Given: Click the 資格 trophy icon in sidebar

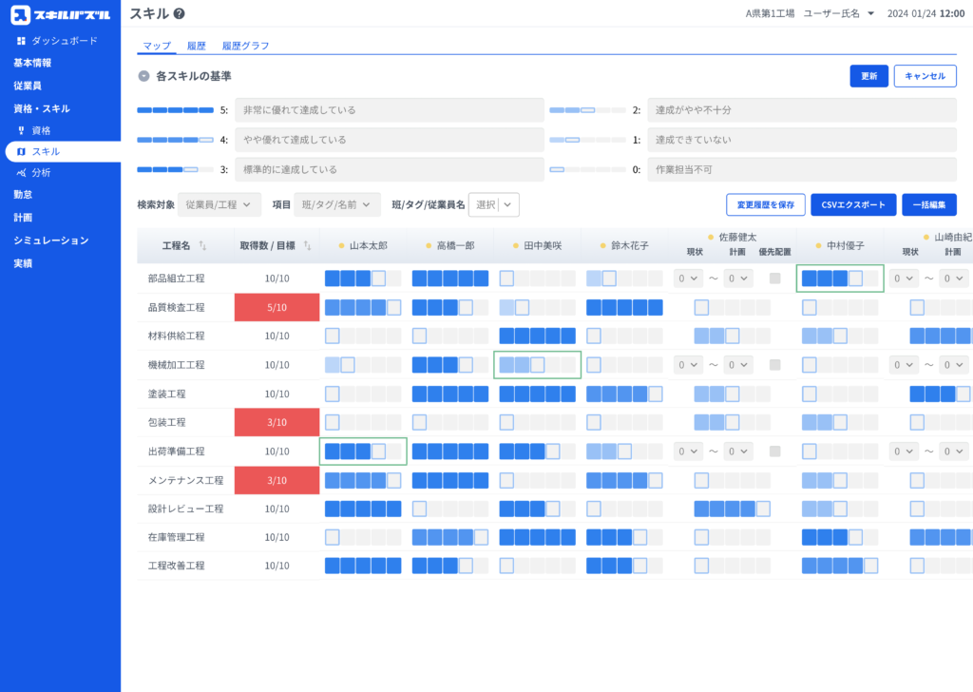Looking at the screenshot, I should pyautogui.click(x=21, y=130).
